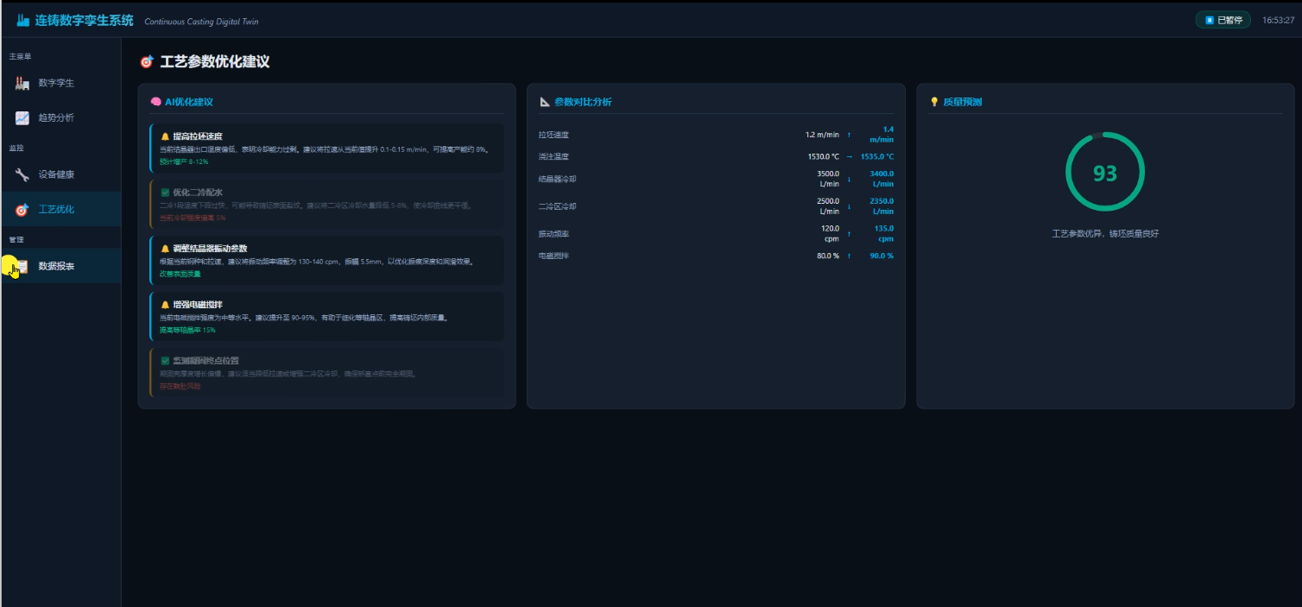Click the 趋势分析 chart icon in sidebar

click(22, 117)
